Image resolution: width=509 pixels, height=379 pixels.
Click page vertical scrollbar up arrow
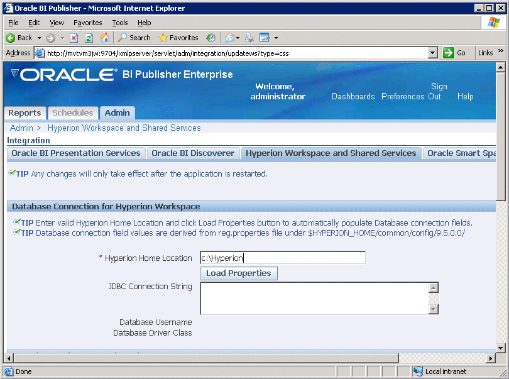500,67
